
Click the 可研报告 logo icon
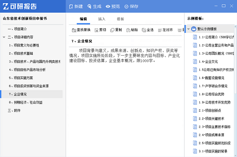pos(6,6)
